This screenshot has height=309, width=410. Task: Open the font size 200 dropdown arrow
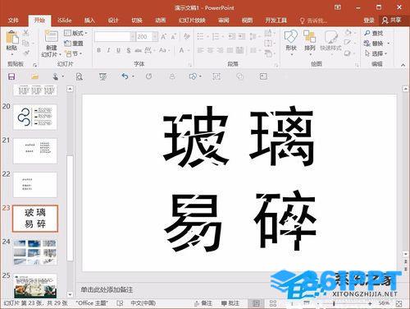pyautogui.click(x=155, y=36)
